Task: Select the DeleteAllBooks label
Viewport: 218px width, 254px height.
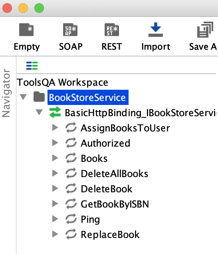Action: (115, 173)
